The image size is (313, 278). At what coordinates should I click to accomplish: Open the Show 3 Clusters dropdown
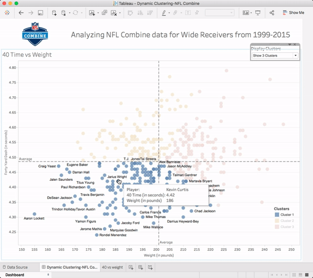point(275,55)
